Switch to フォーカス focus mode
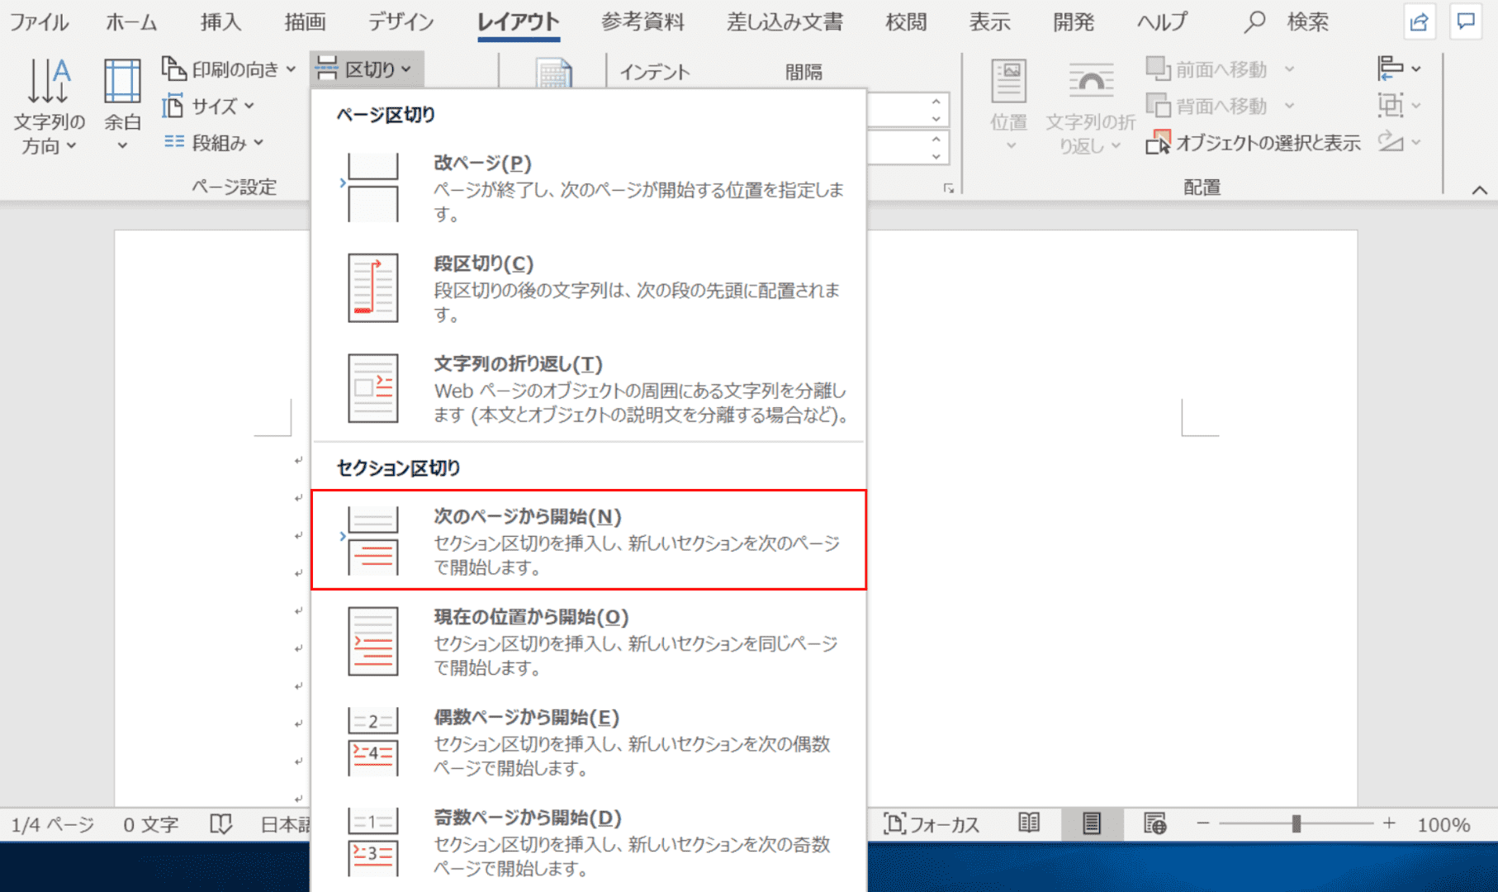Screen dimensions: 1498x892 pyautogui.click(x=932, y=823)
